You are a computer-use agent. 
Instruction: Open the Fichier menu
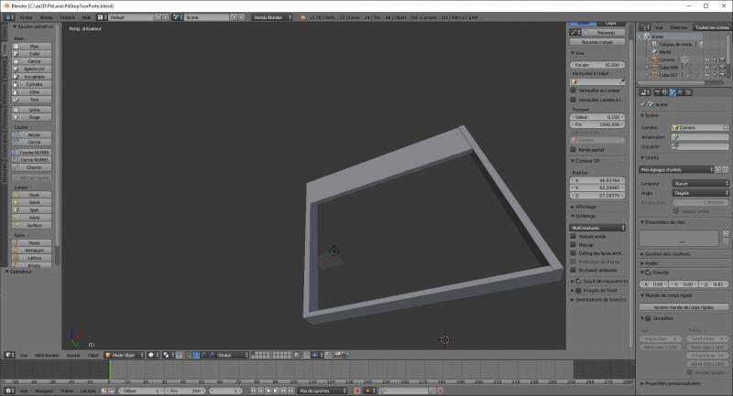pos(24,17)
